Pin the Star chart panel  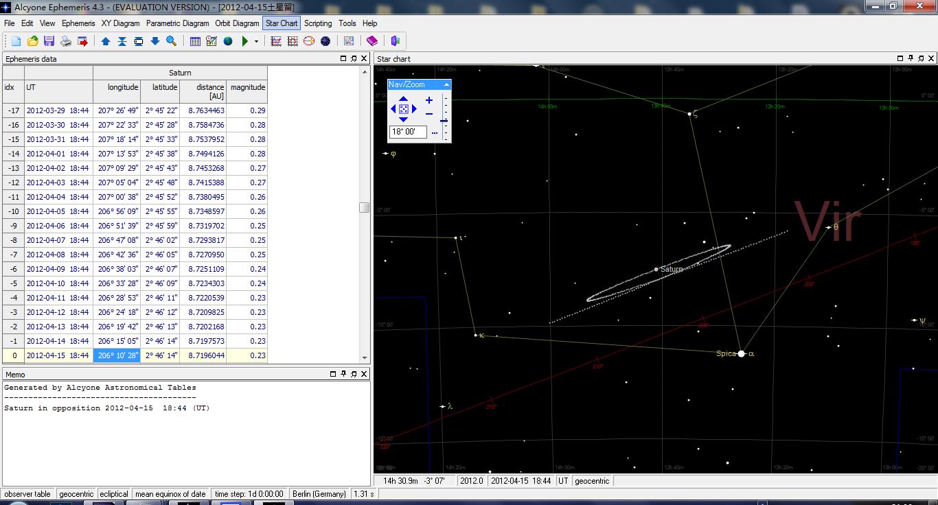coord(911,58)
